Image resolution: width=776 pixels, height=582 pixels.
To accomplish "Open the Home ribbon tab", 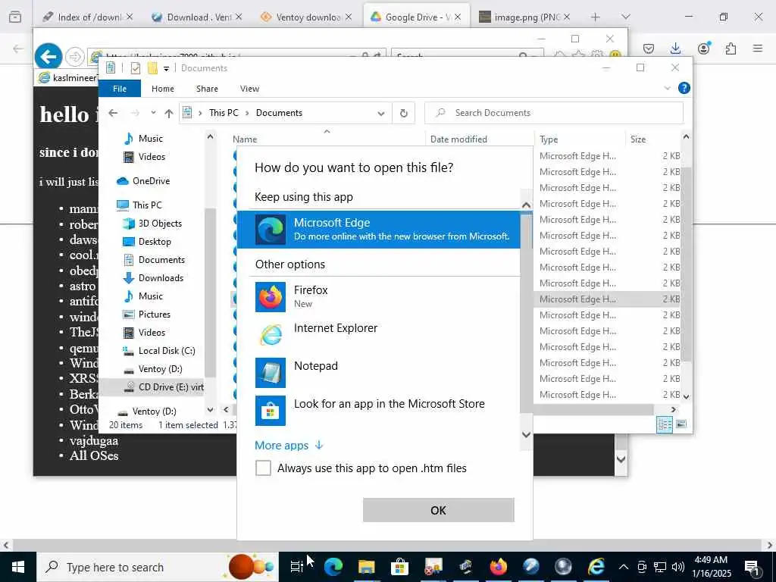I will [163, 89].
